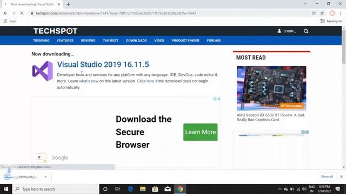The height and width of the screenshot is (194, 346).
Task: Open the volume control in system tray
Action: (x=304, y=189)
